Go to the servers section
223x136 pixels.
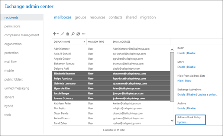[9, 97]
